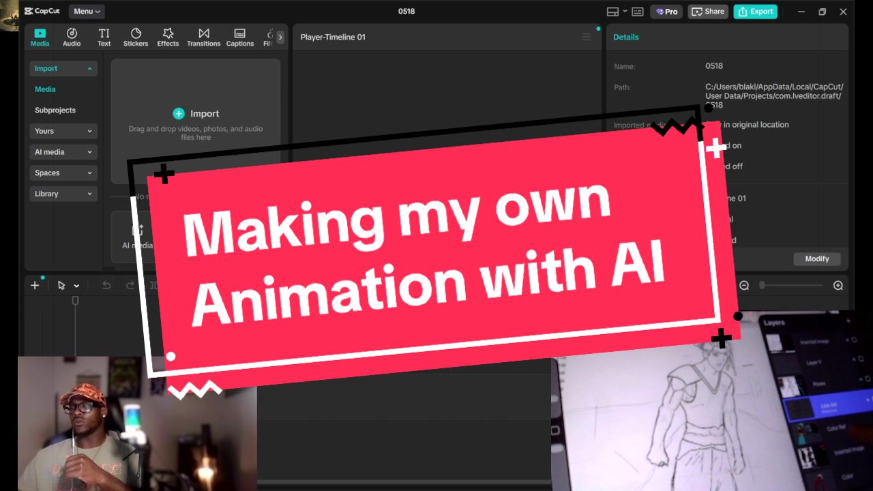Click the timeline add plus icon
873x491 pixels.
pos(35,286)
